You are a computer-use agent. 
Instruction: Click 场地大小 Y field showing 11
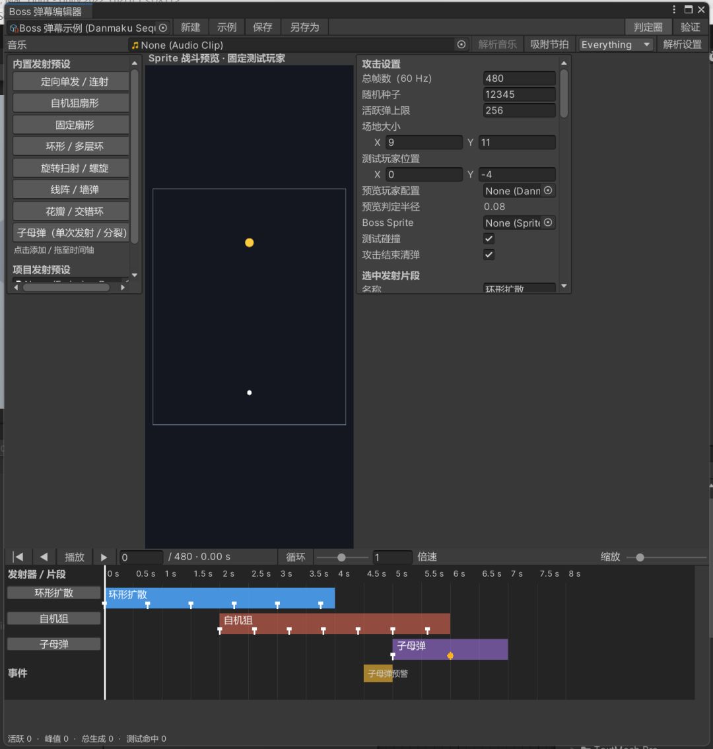click(x=517, y=143)
